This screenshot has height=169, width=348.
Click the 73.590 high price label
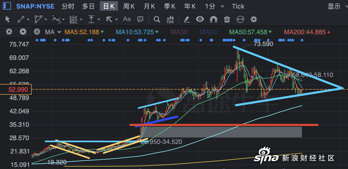[x=263, y=44]
